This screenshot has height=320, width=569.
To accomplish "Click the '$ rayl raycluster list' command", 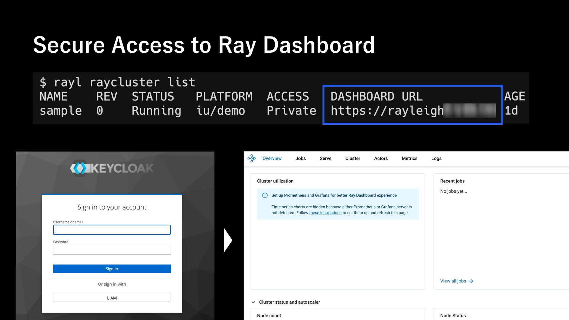I will coord(117,82).
